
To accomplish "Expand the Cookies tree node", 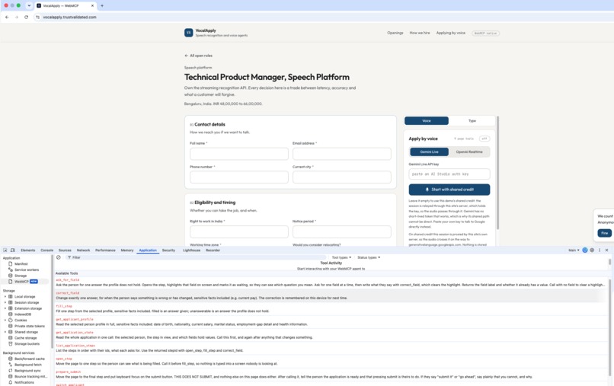I will coord(5,321).
